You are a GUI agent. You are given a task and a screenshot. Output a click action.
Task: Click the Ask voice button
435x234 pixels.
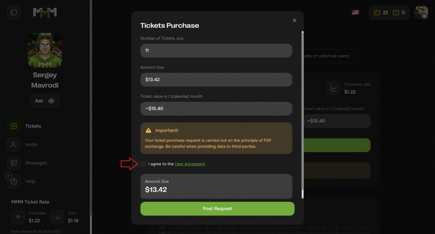45,101
